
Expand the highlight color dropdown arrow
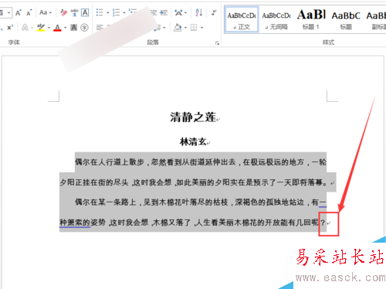coord(49,28)
